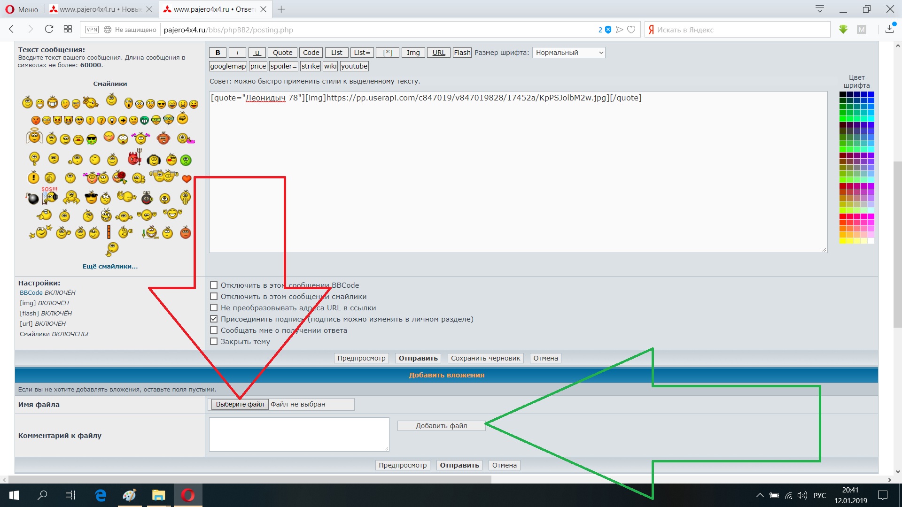Open Opera main menu
The width and height of the screenshot is (902, 507).
tap(22, 9)
